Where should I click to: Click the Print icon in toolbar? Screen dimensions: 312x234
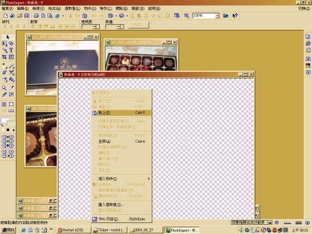[x=37, y=16]
